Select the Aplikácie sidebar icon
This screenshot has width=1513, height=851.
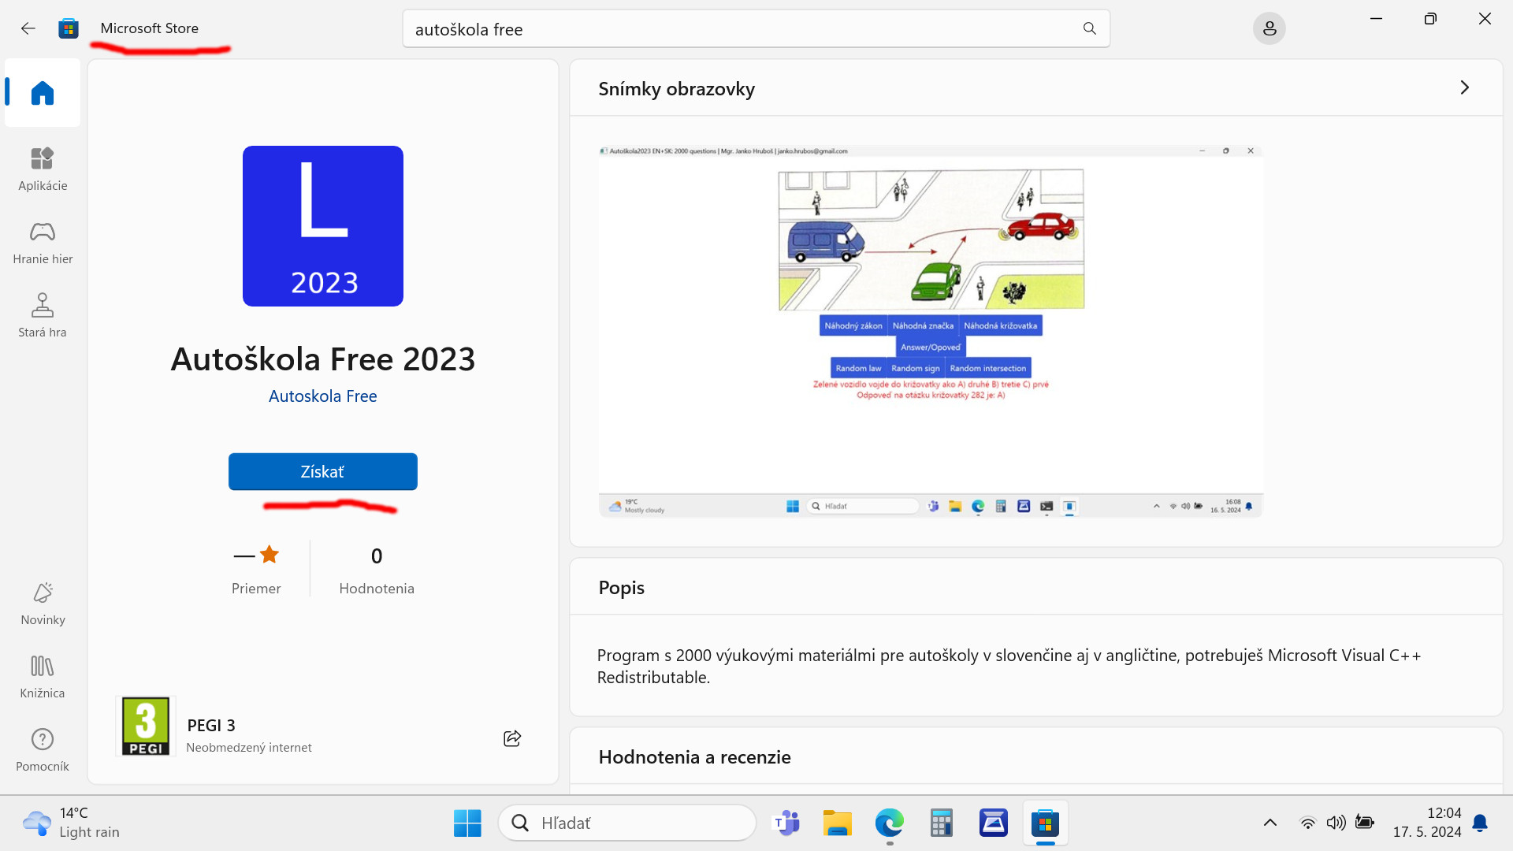coord(42,168)
